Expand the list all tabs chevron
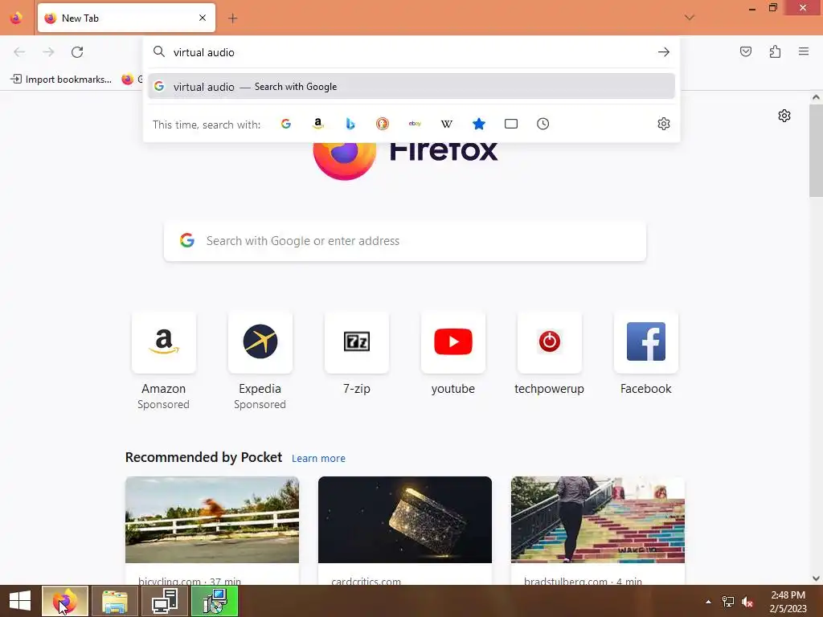Image resolution: width=823 pixels, height=617 pixels. (x=689, y=18)
